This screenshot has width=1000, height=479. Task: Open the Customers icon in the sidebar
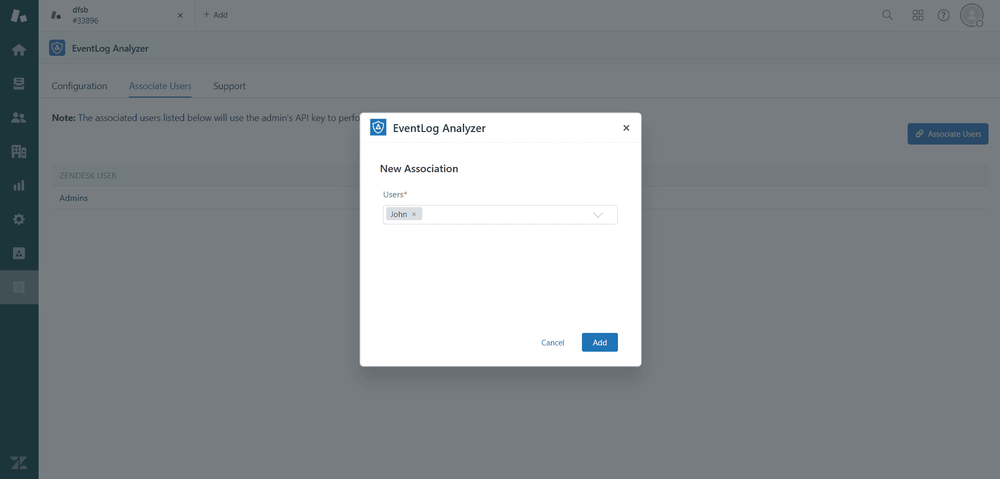[19, 117]
